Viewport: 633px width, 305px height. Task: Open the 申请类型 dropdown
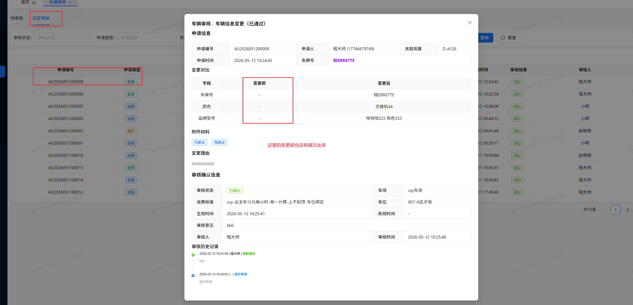tap(147, 38)
